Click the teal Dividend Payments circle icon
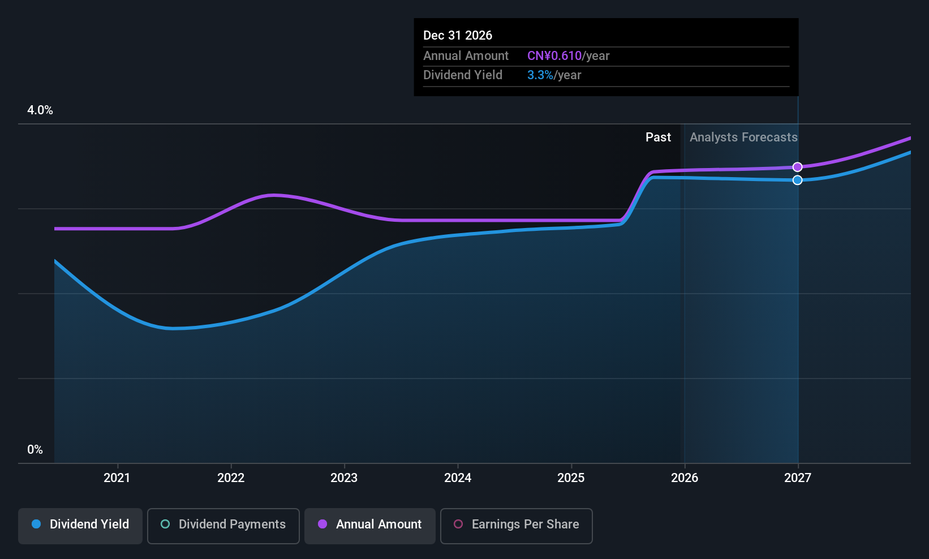 (x=165, y=524)
